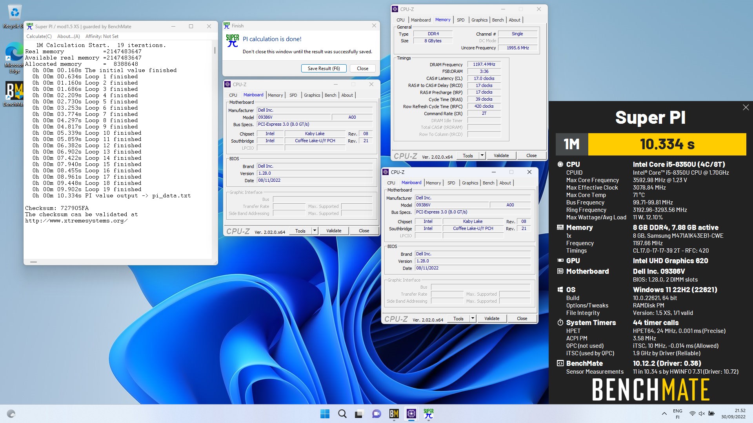
Task: Click Validate in middle CPU-Z window
Action: tap(334, 231)
